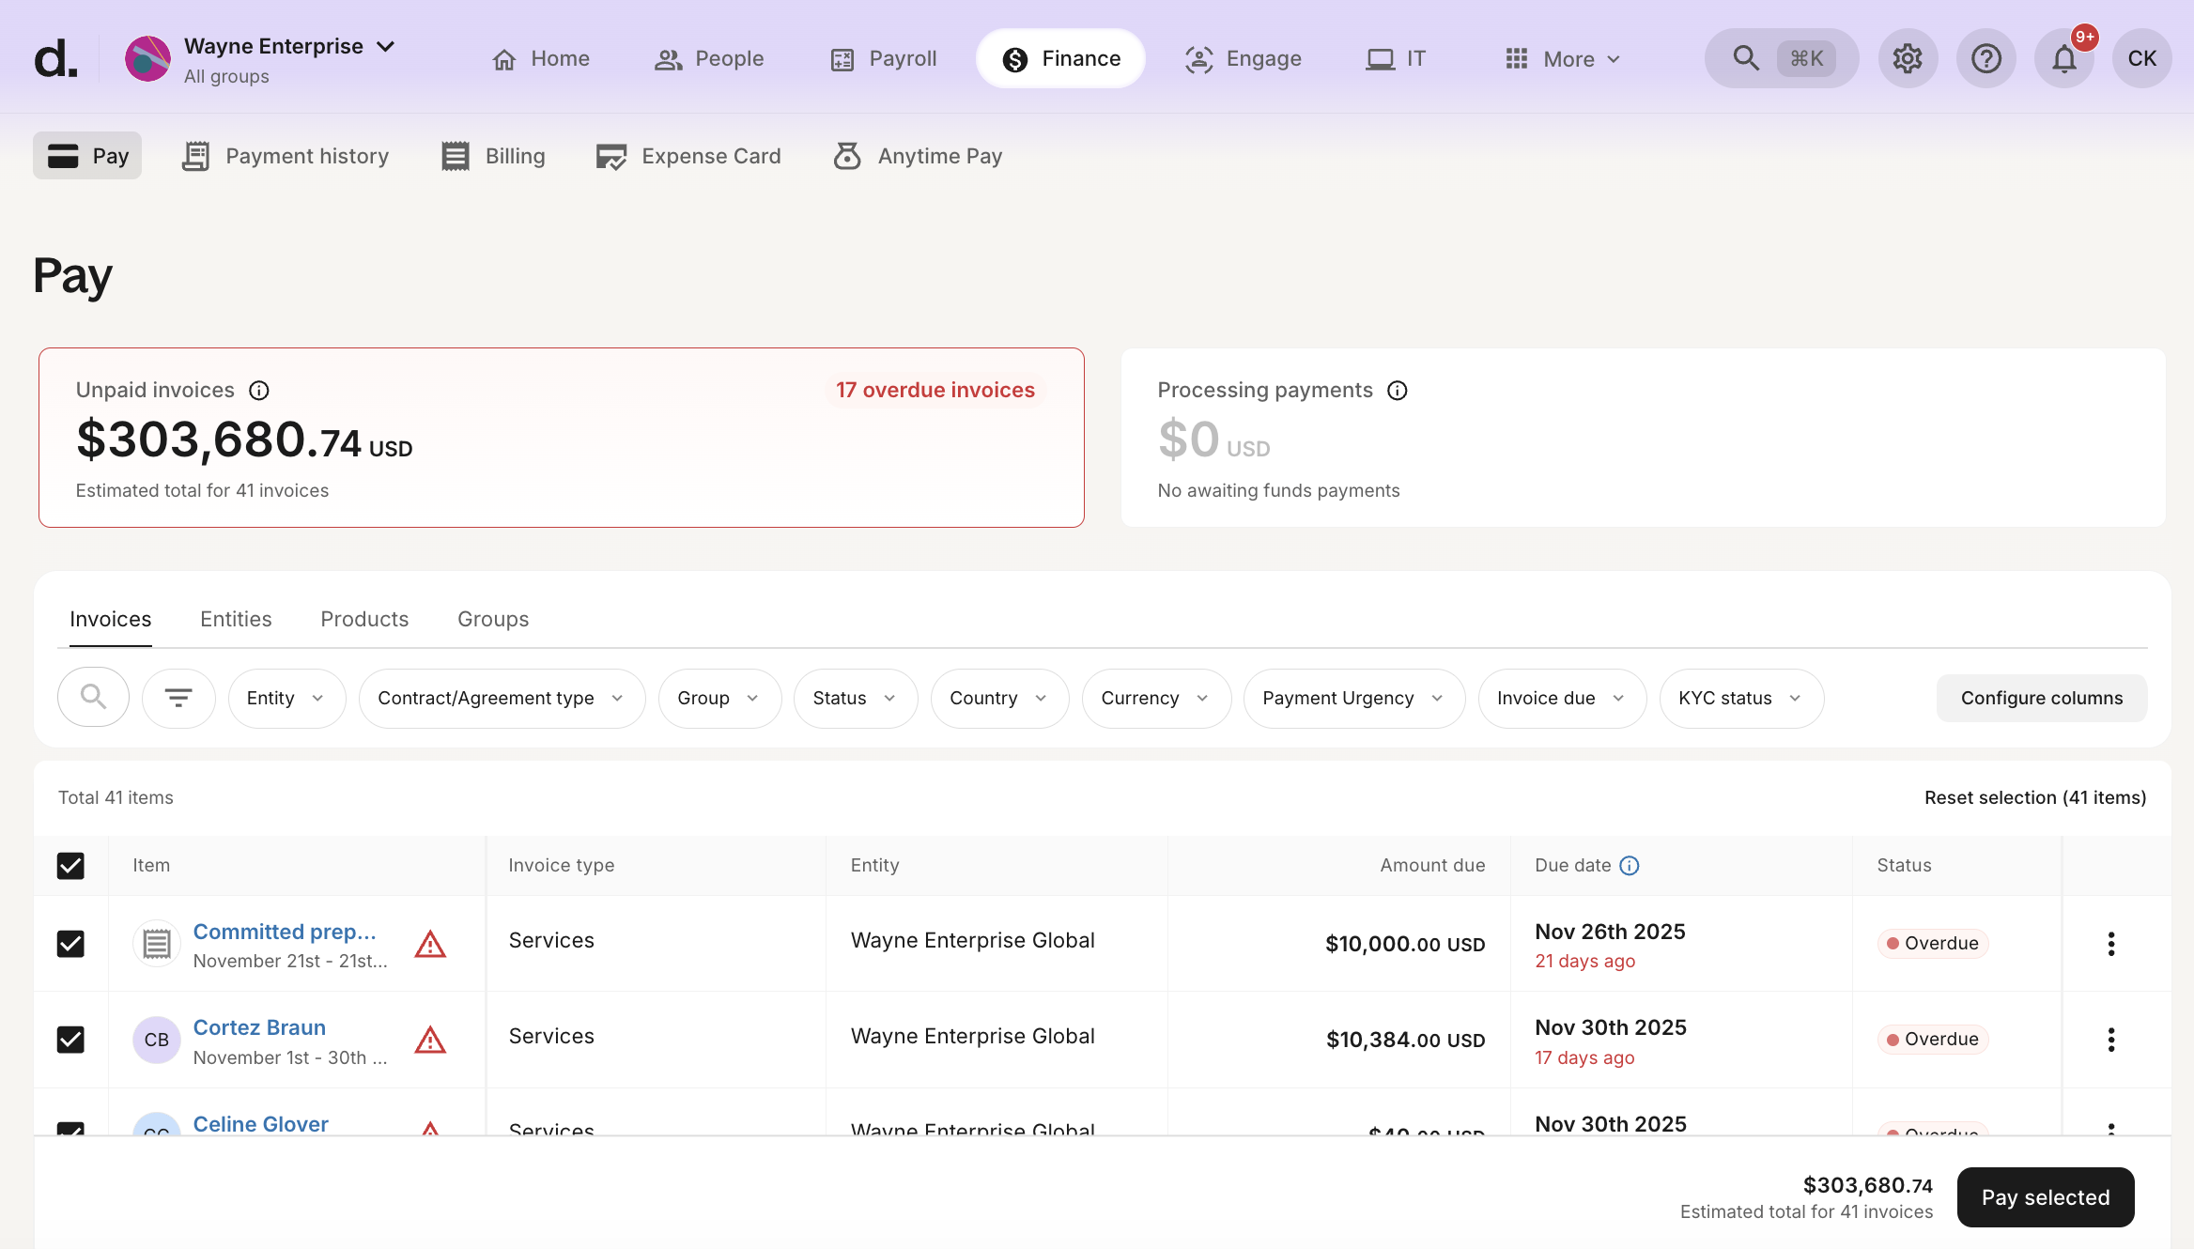Screen dimensions: 2194x1249
Task: Open the notifications bell
Action: [x=2063, y=59]
